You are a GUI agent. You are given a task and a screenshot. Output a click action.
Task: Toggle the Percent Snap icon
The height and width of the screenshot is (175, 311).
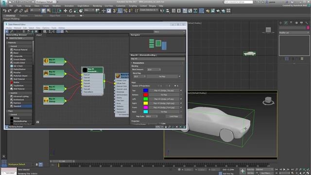pos(125,11)
